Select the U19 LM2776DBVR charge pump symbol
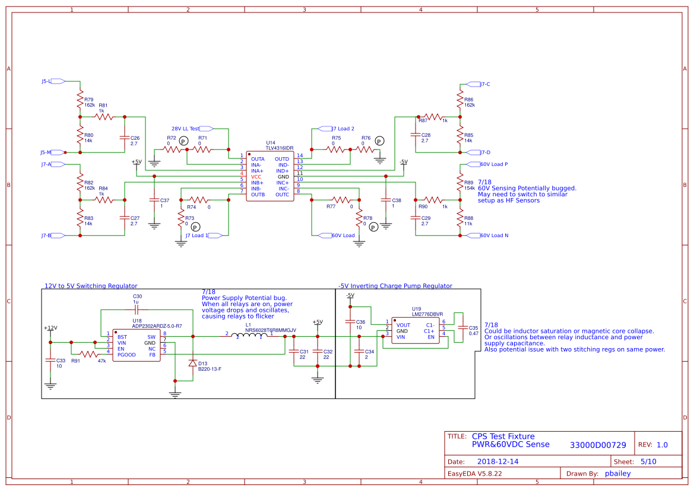694x491 pixels. [416, 329]
